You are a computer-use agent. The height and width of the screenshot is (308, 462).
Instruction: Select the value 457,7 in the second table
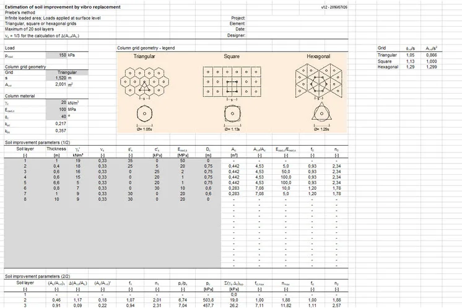pos(208,306)
